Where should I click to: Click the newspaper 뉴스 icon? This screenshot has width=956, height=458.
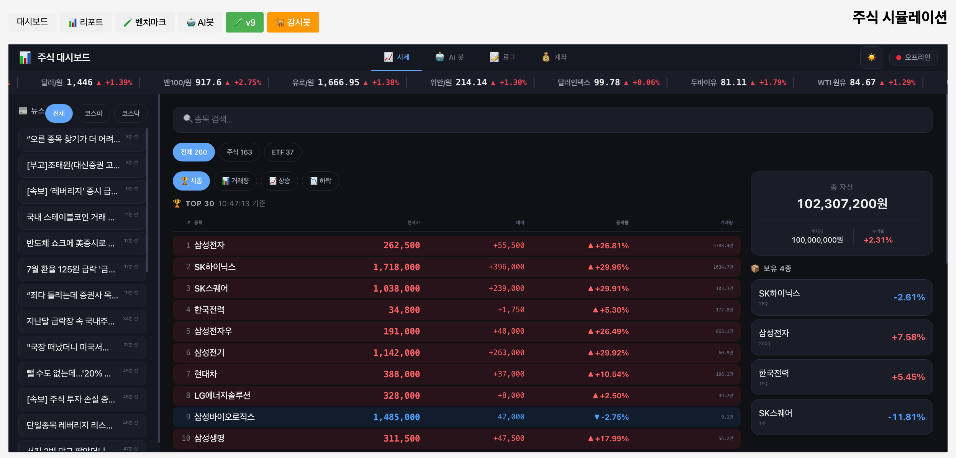23,111
